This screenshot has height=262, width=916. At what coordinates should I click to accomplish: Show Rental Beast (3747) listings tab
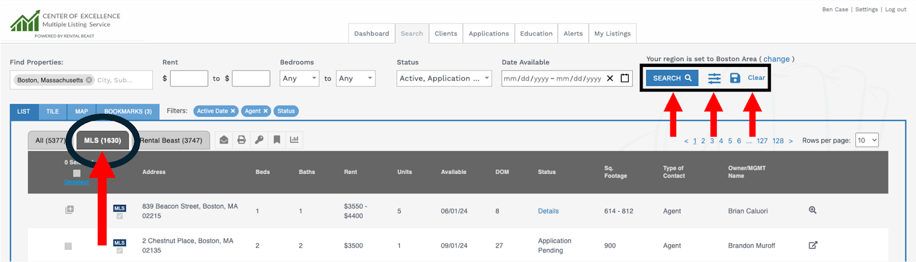pos(171,140)
